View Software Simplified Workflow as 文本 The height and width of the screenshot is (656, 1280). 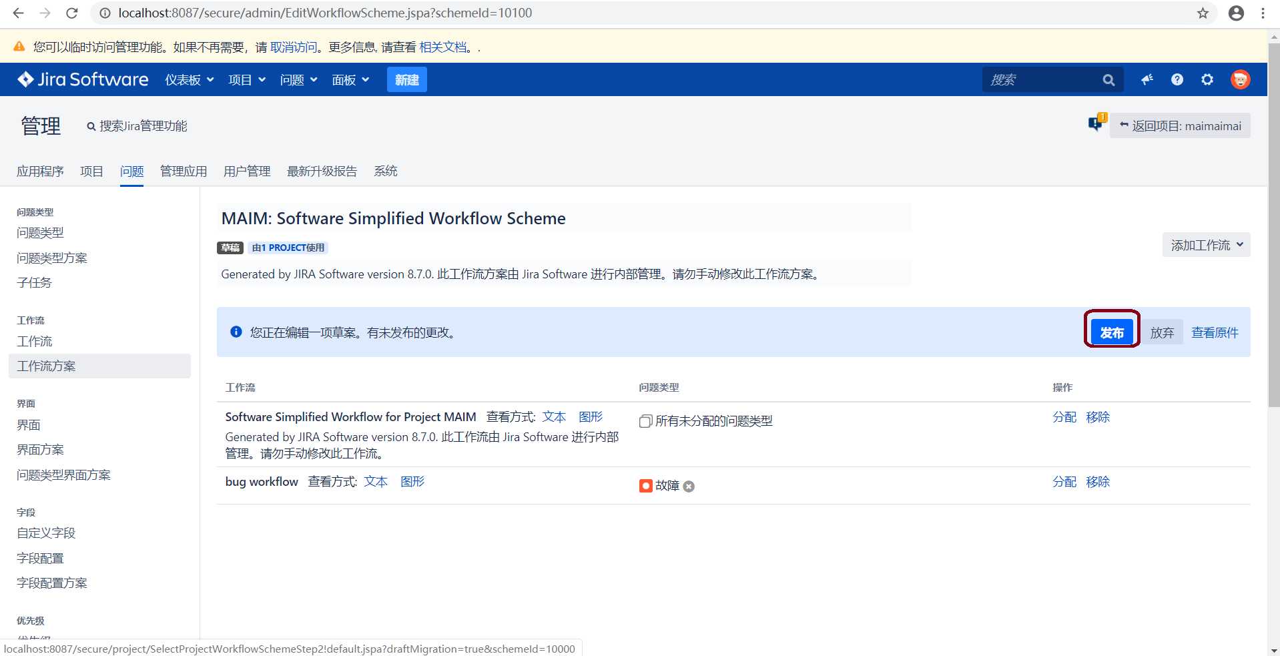pyautogui.click(x=553, y=416)
